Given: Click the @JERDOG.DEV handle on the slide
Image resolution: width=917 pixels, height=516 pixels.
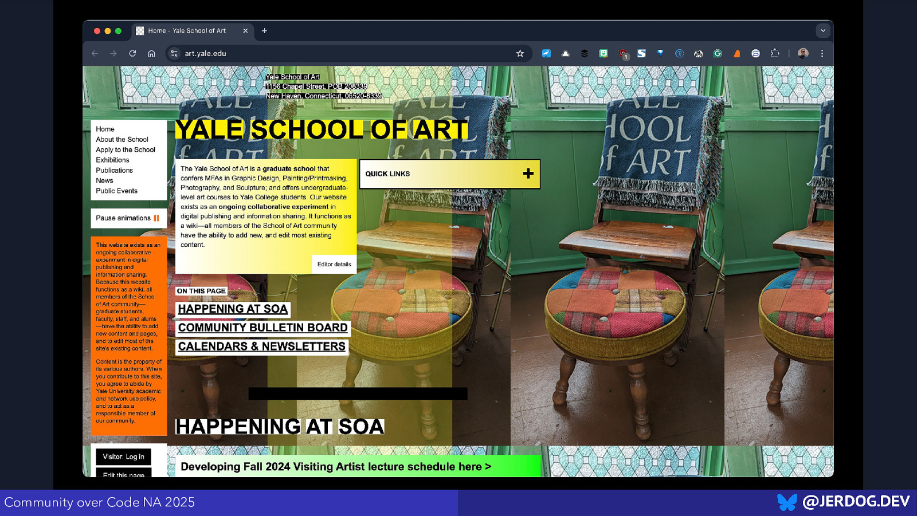Looking at the screenshot, I should pyautogui.click(x=856, y=502).
